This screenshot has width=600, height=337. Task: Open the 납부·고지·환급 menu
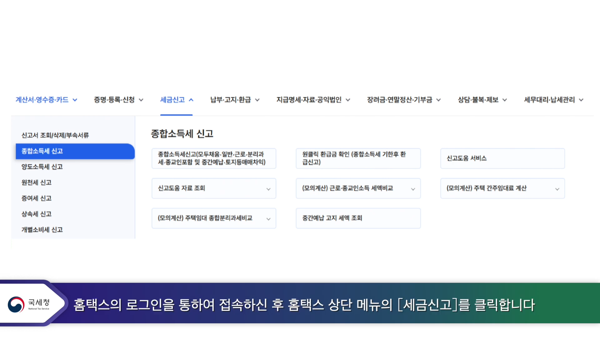(x=235, y=100)
